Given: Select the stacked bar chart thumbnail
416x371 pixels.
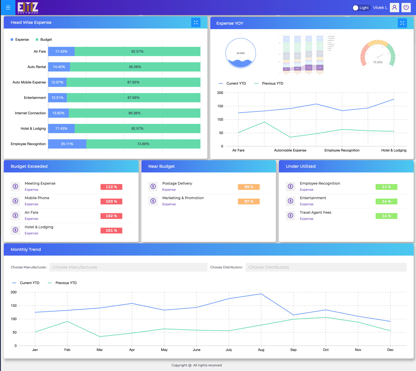Looking at the screenshot, I should pyautogui.click(x=303, y=54).
